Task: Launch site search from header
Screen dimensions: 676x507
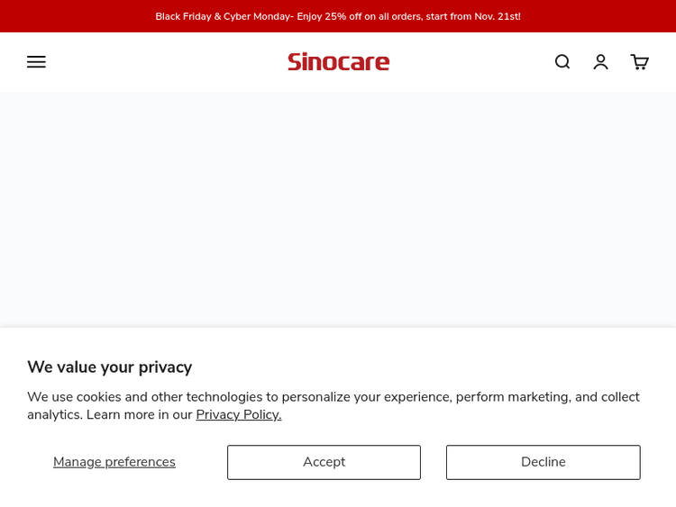Action: [x=562, y=62]
